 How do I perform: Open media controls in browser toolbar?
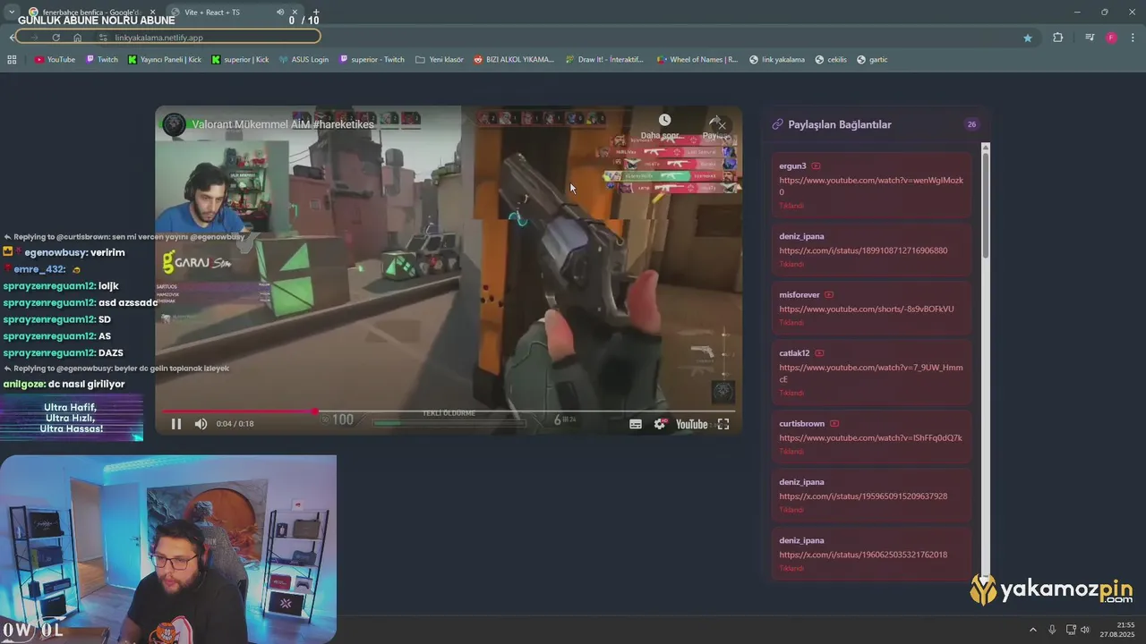pos(1090,38)
